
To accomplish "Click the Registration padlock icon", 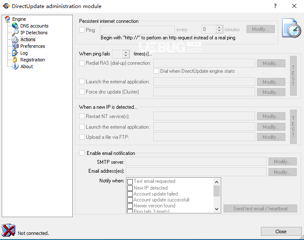I will click(15, 60).
